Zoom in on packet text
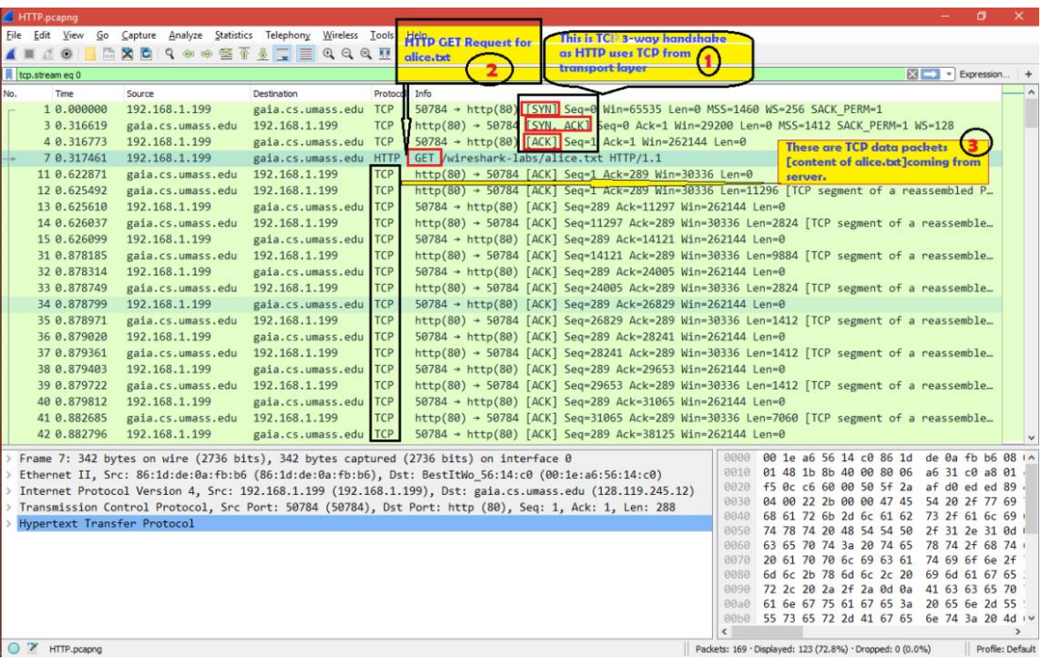The image size is (1043, 661). 328,54
